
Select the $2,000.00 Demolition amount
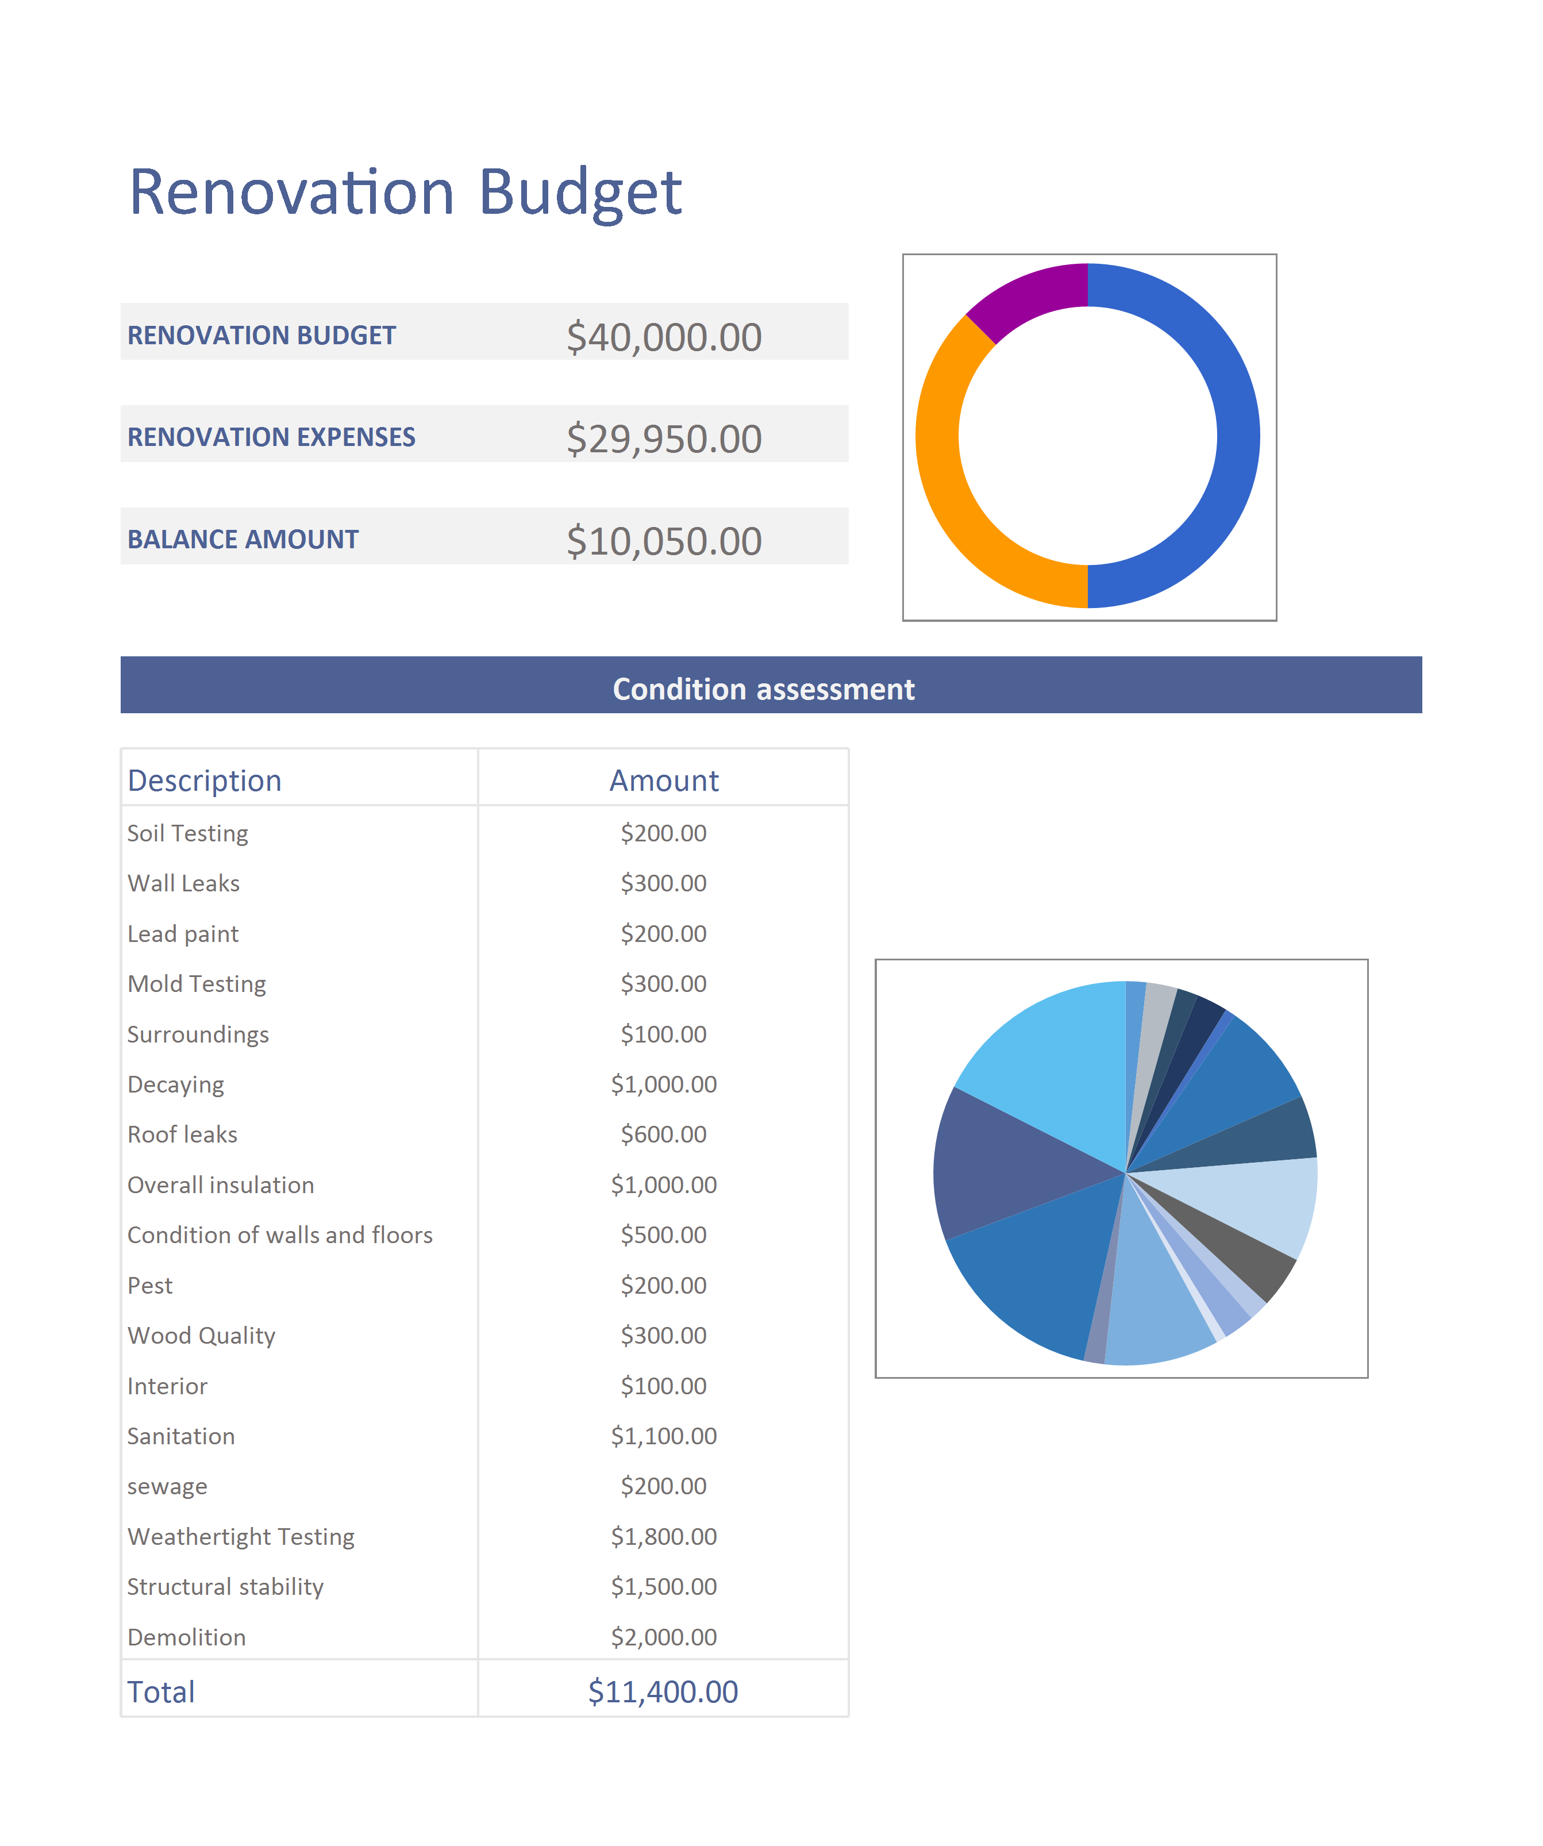(x=664, y=1638)
